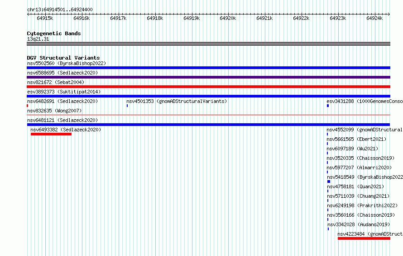403x256 pixels.
Task: Open the esv3431288 1000Genomes variant label
Action: coord(365,101)
